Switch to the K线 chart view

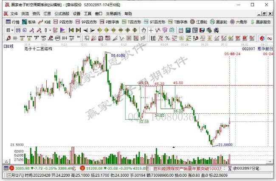coord(45,22)
